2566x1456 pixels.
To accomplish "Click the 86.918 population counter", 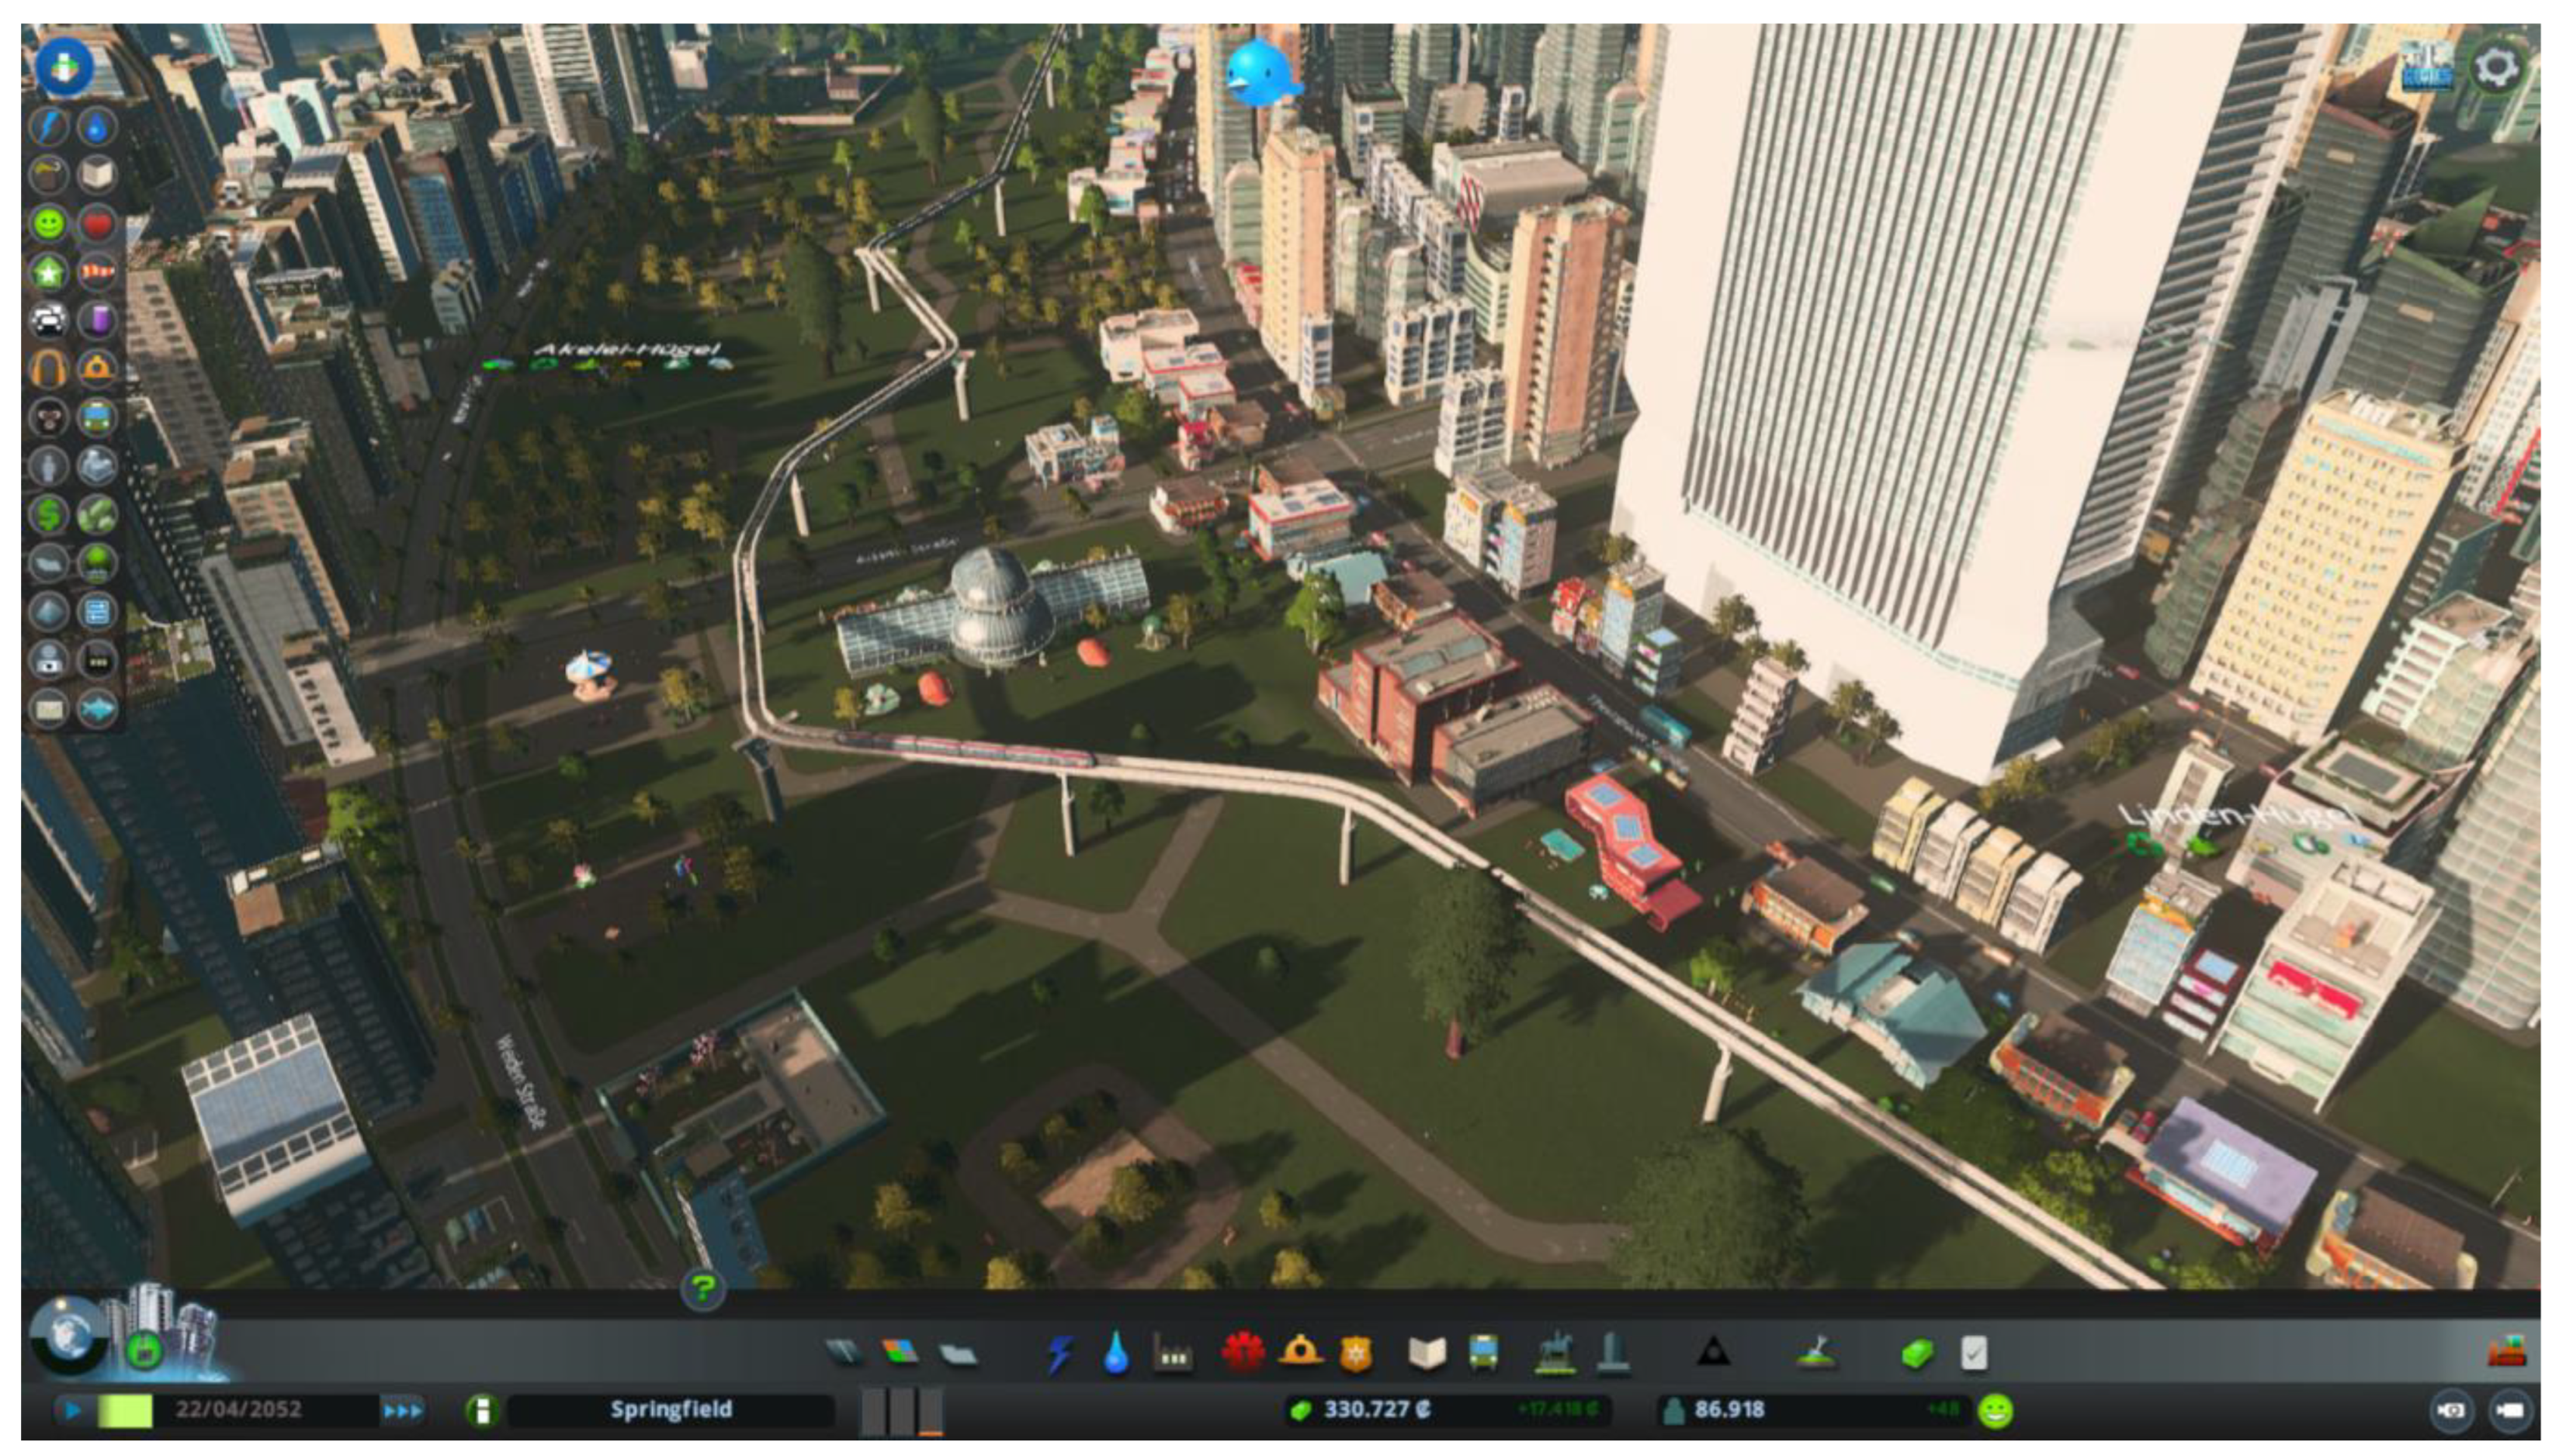I will pos(1729,1410).
